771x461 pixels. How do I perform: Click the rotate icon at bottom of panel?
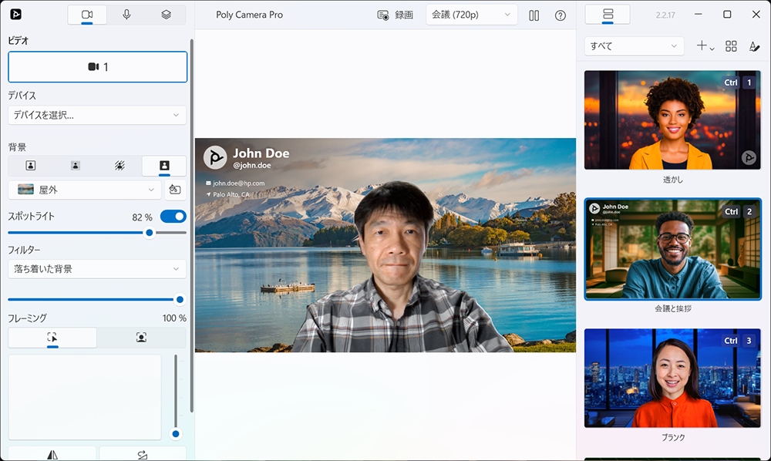coord(142,454)
